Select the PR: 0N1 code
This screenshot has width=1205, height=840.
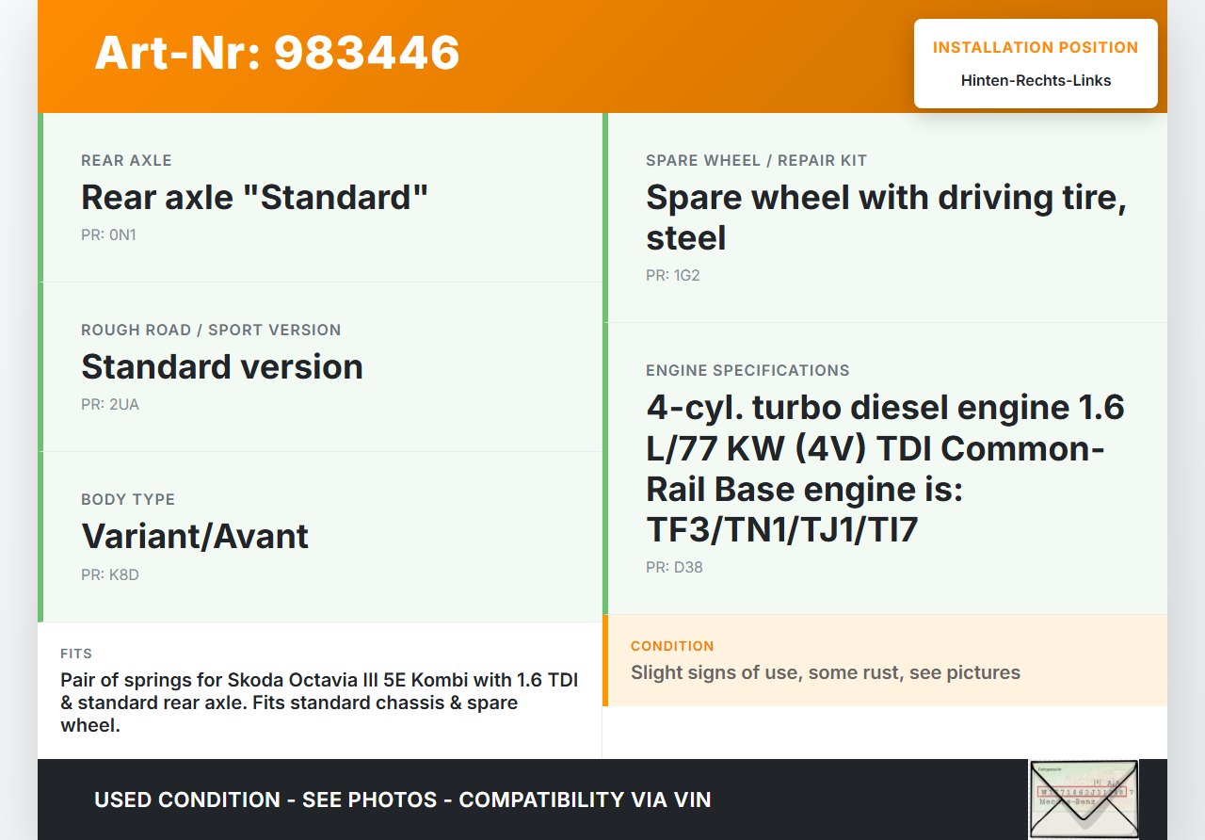[x=108, y=235]
